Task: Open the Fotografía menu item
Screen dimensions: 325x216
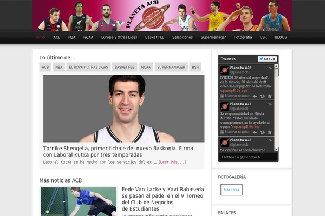Action: coord(243,37)
